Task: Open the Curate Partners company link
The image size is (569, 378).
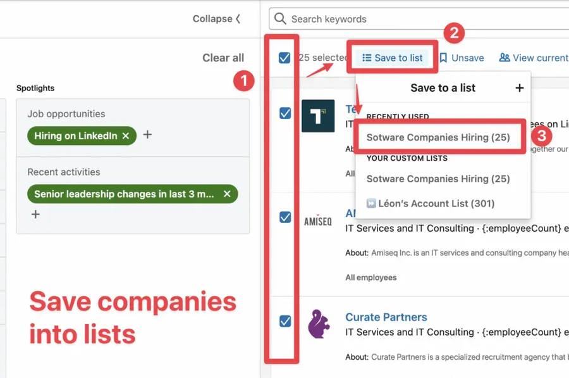Action: tap(386, 317)
